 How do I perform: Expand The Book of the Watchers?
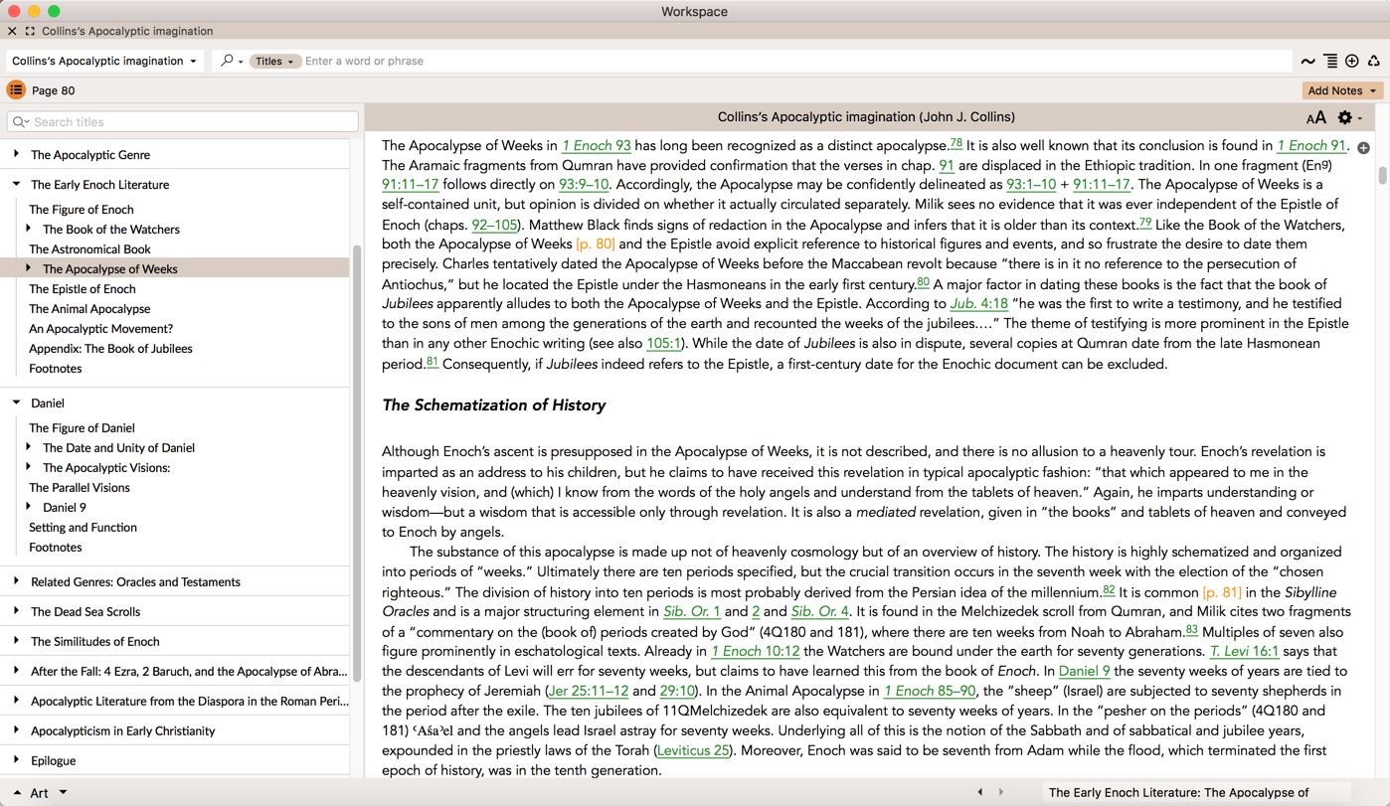click(29, 229)
